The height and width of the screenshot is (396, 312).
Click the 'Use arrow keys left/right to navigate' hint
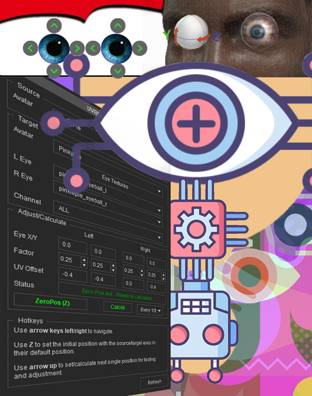[63, 331]
